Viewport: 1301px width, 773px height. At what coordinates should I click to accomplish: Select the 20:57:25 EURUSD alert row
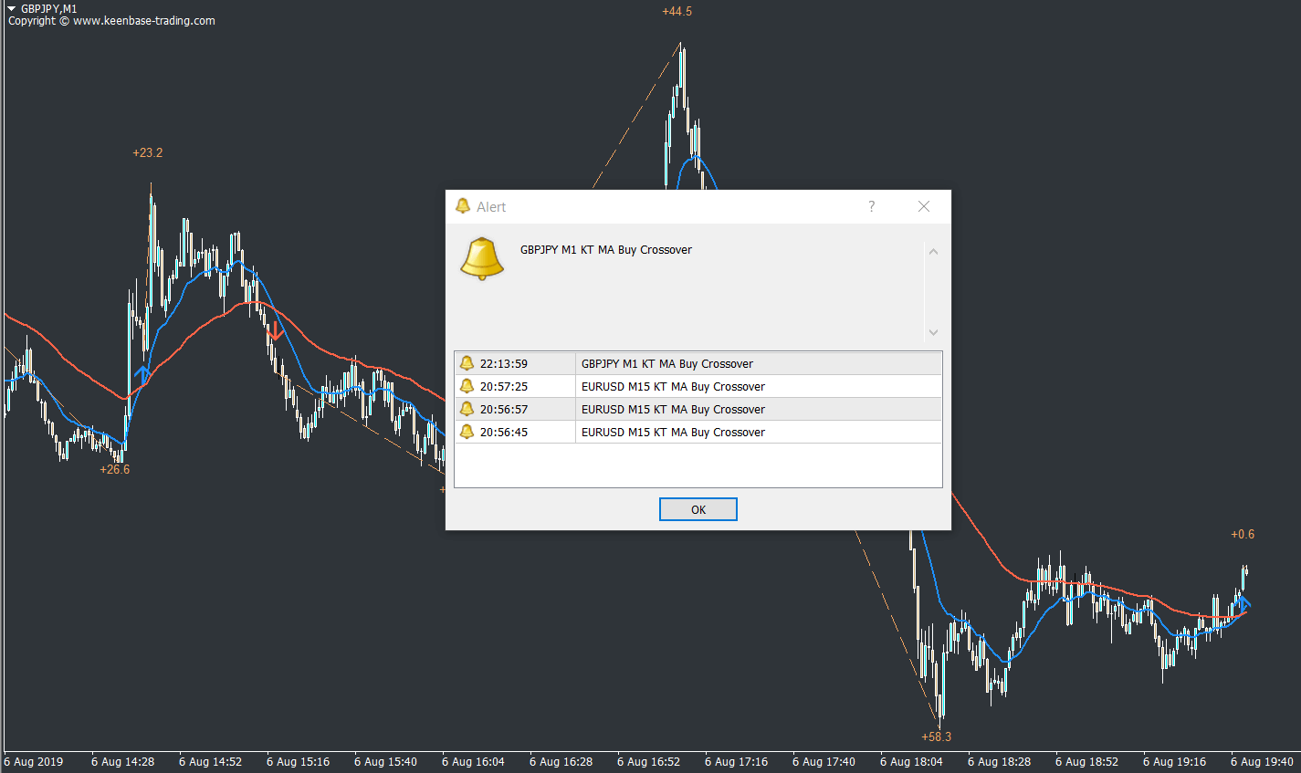pos(698,386)
